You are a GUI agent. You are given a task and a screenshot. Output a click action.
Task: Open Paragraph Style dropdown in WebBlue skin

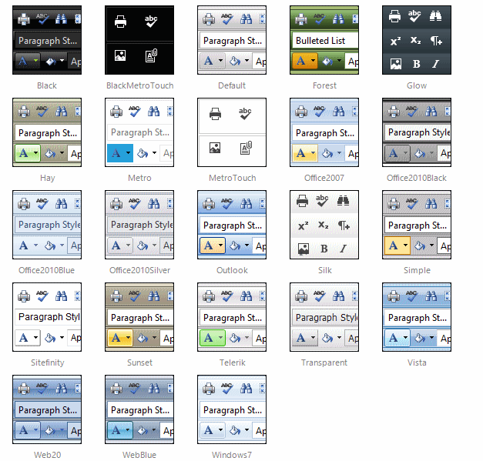[140, 410]
